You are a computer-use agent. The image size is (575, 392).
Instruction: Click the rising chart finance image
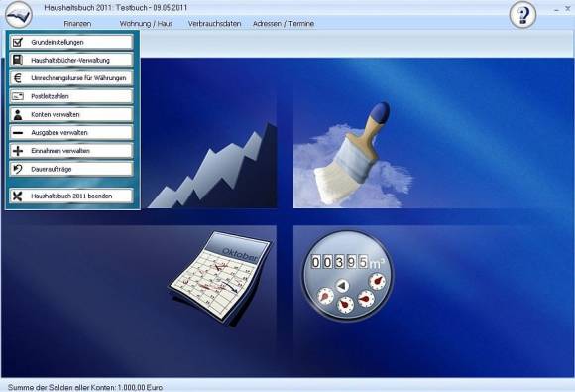point(212,165)
